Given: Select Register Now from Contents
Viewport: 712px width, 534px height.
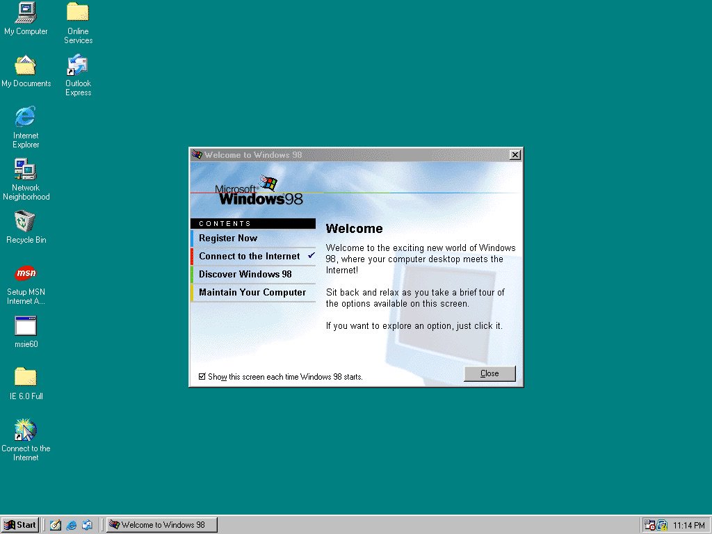Looking at the screenshot, I should (228, 238).
